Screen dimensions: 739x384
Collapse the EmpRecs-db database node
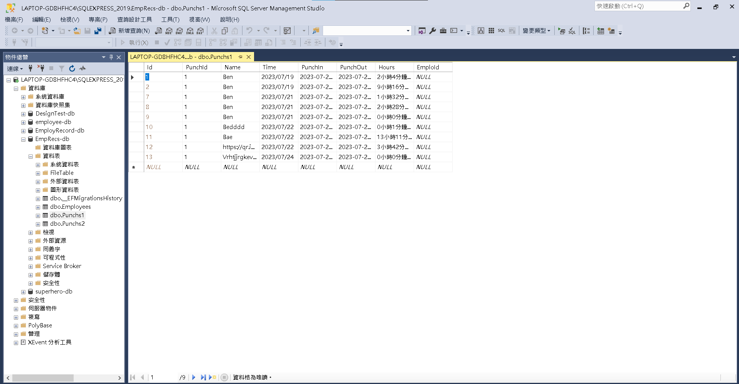(x=23, y=139)
